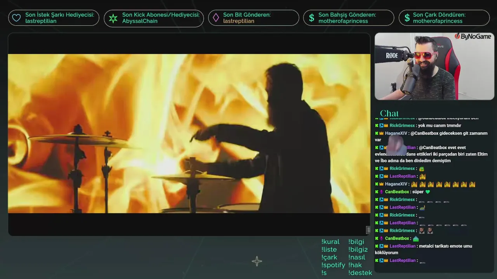
Task: Click the green emote in CanBeatbox's last message
Action: 416,239
